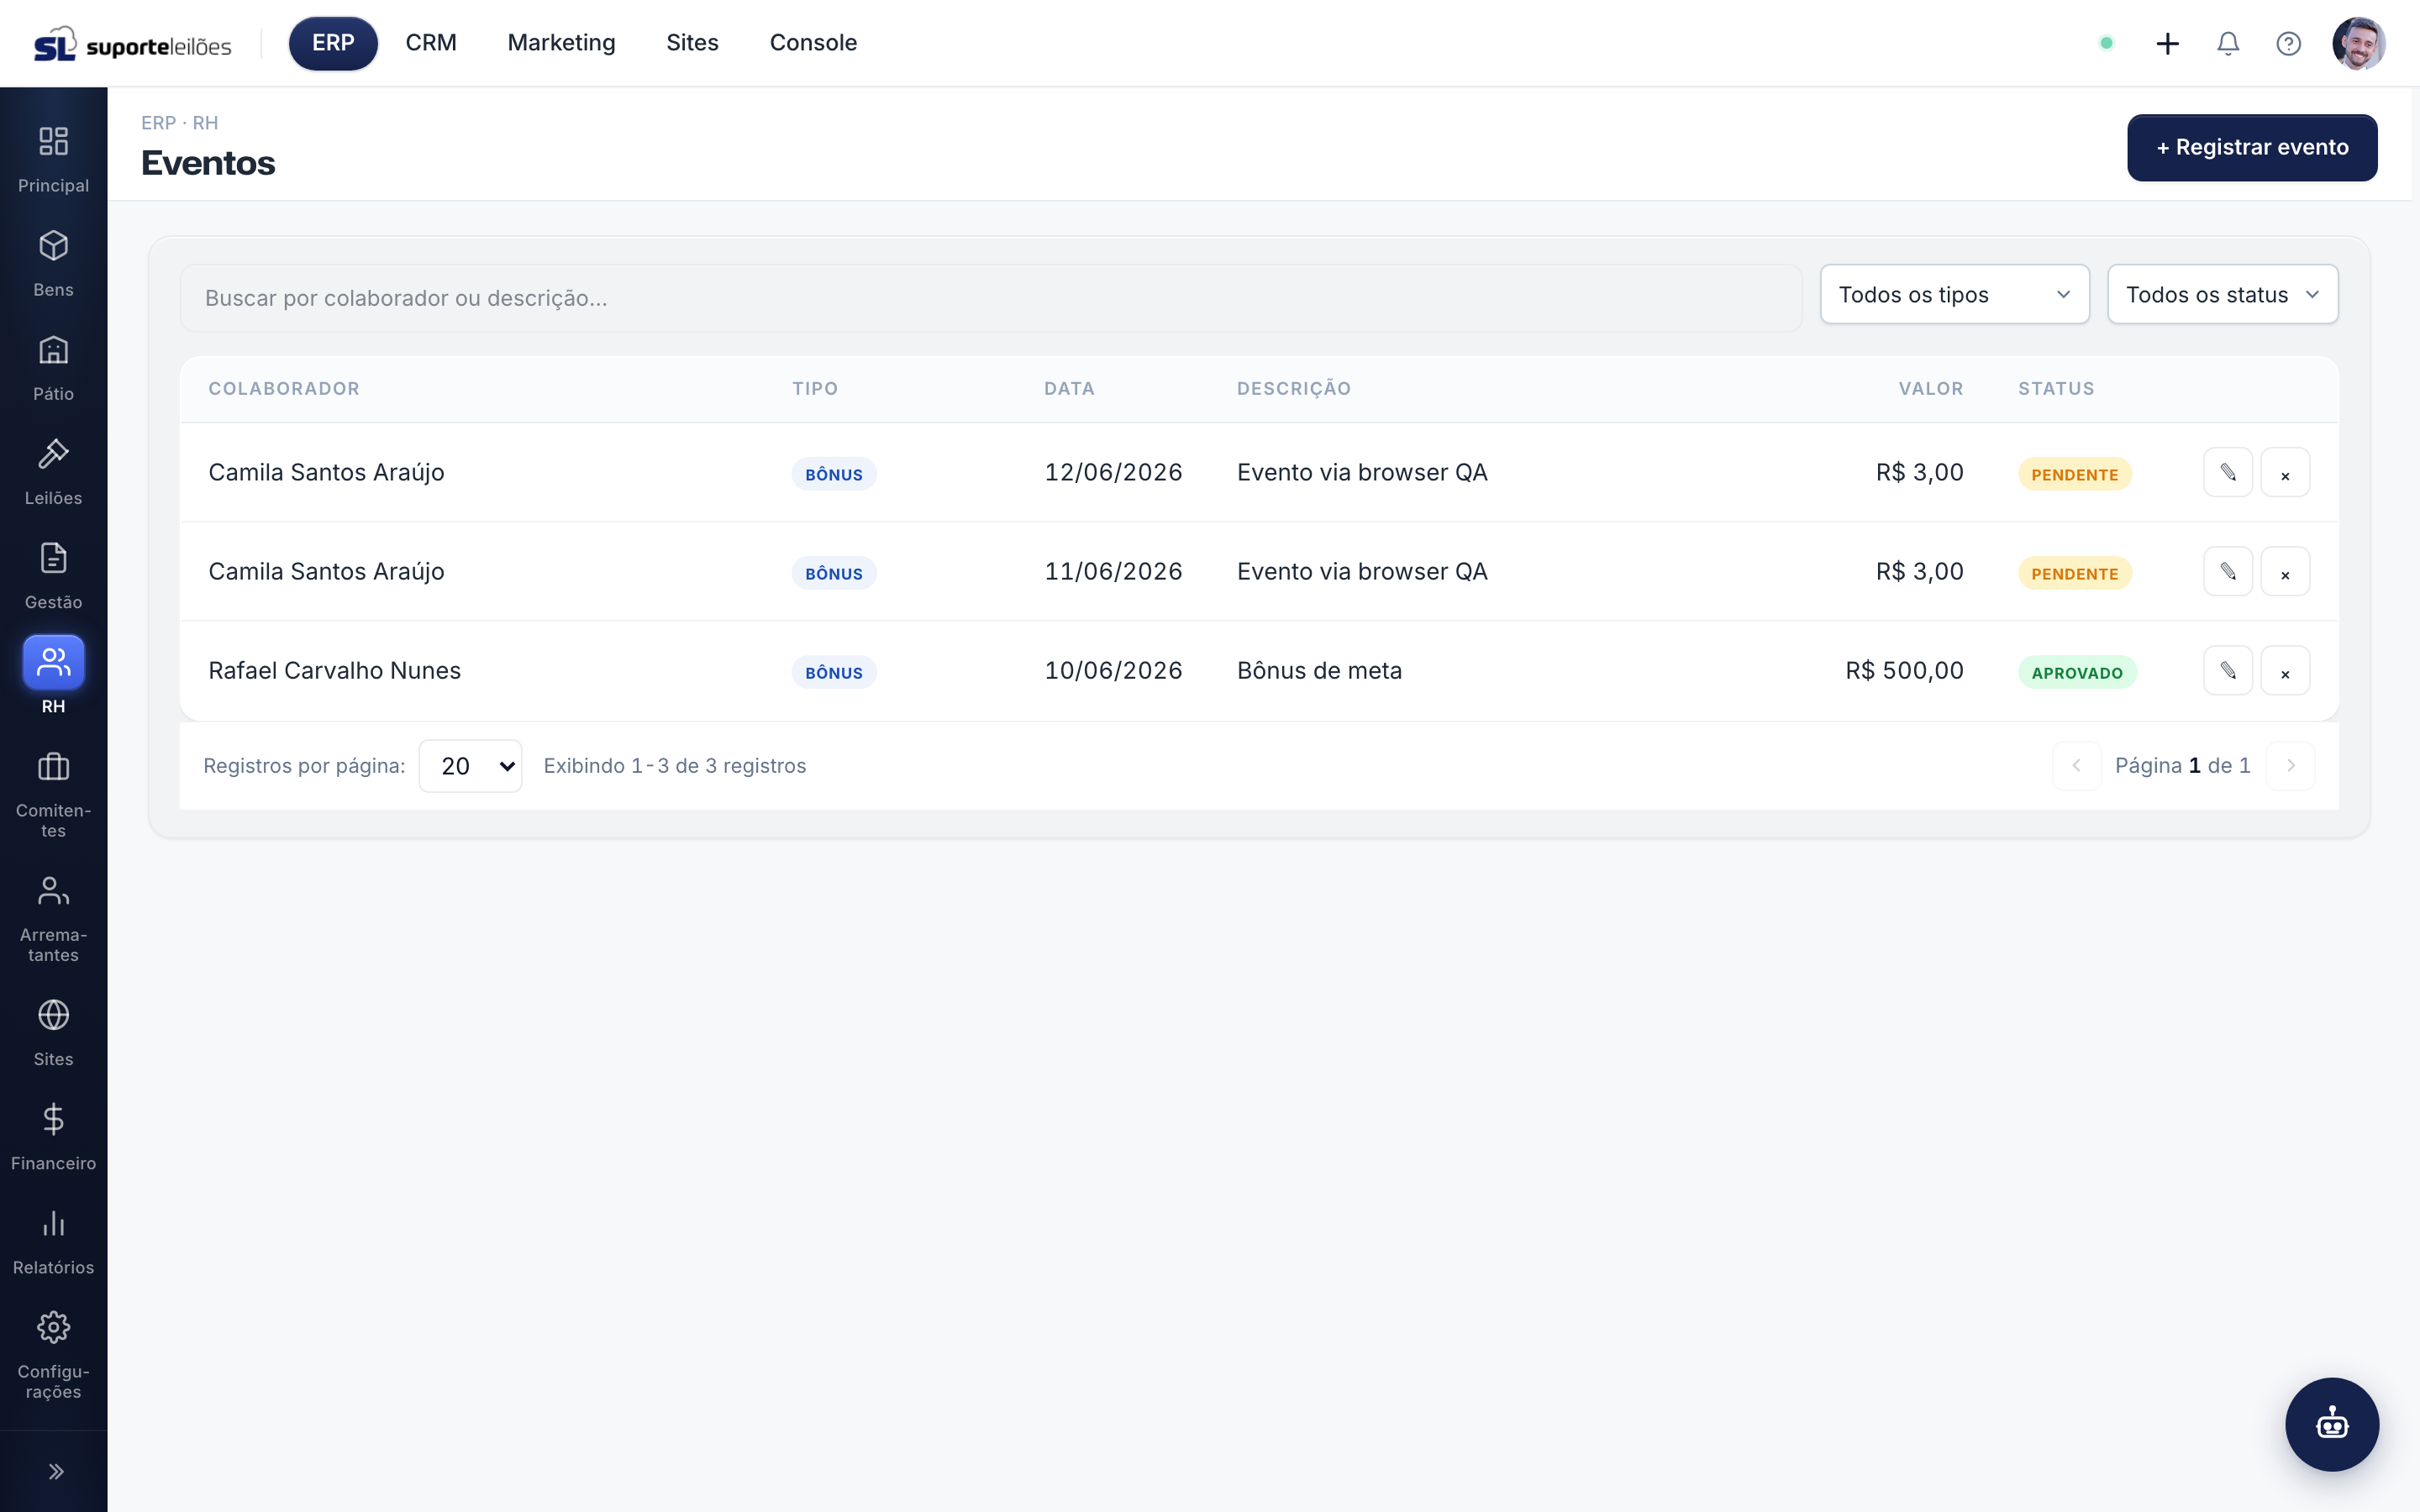Go to next page arrow
The image size is (2420, 1512).
2290,766
